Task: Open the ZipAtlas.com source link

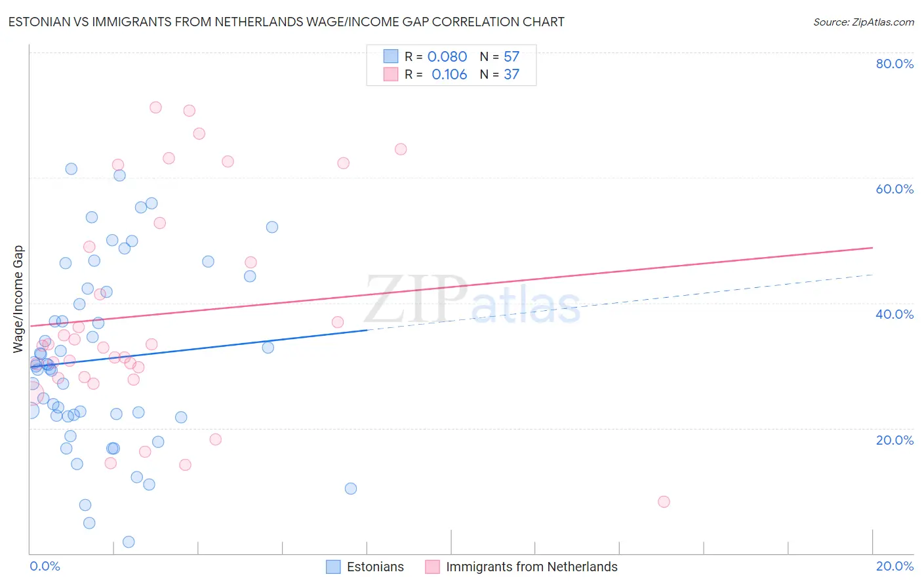Action: 864,22
